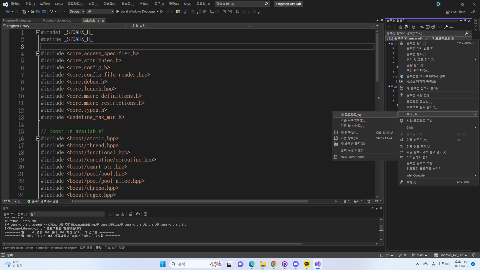Click the Windows Start button

click(x=163, y=264)
